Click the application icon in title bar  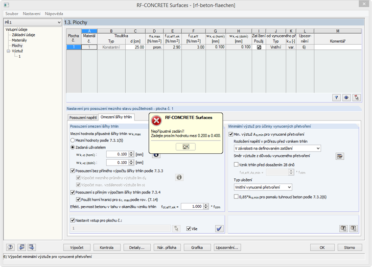tap(6, 5)
